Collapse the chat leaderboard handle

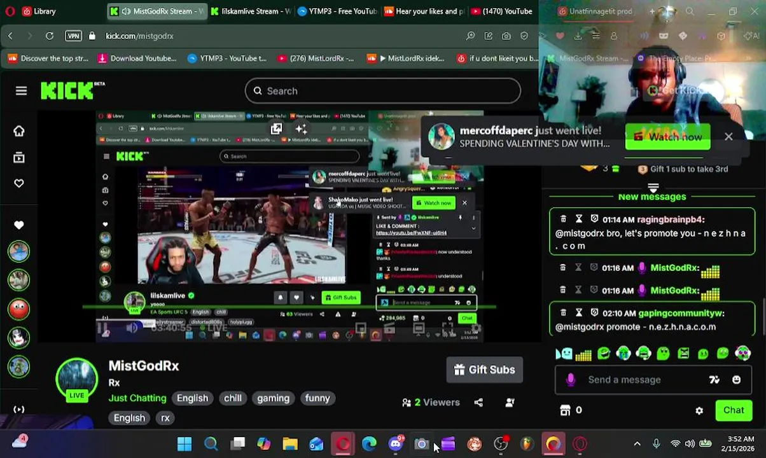pos(653,187)
